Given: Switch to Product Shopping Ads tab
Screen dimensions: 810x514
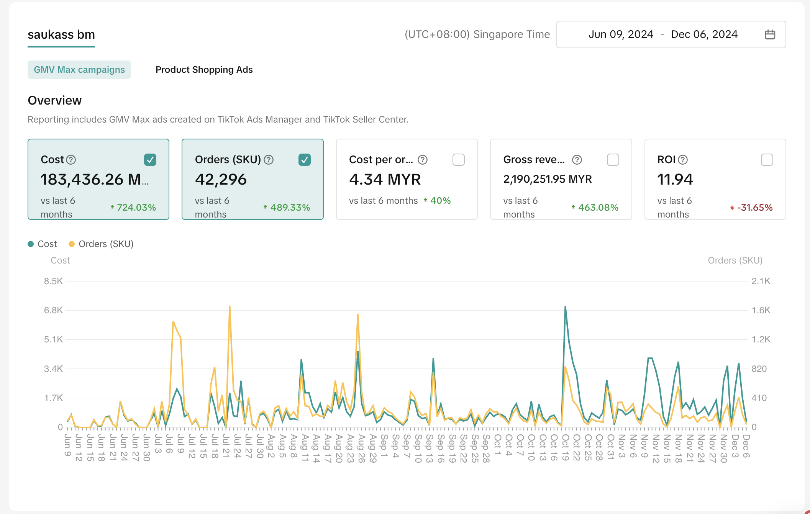Looking at the screenshot, I should [204, 70].
